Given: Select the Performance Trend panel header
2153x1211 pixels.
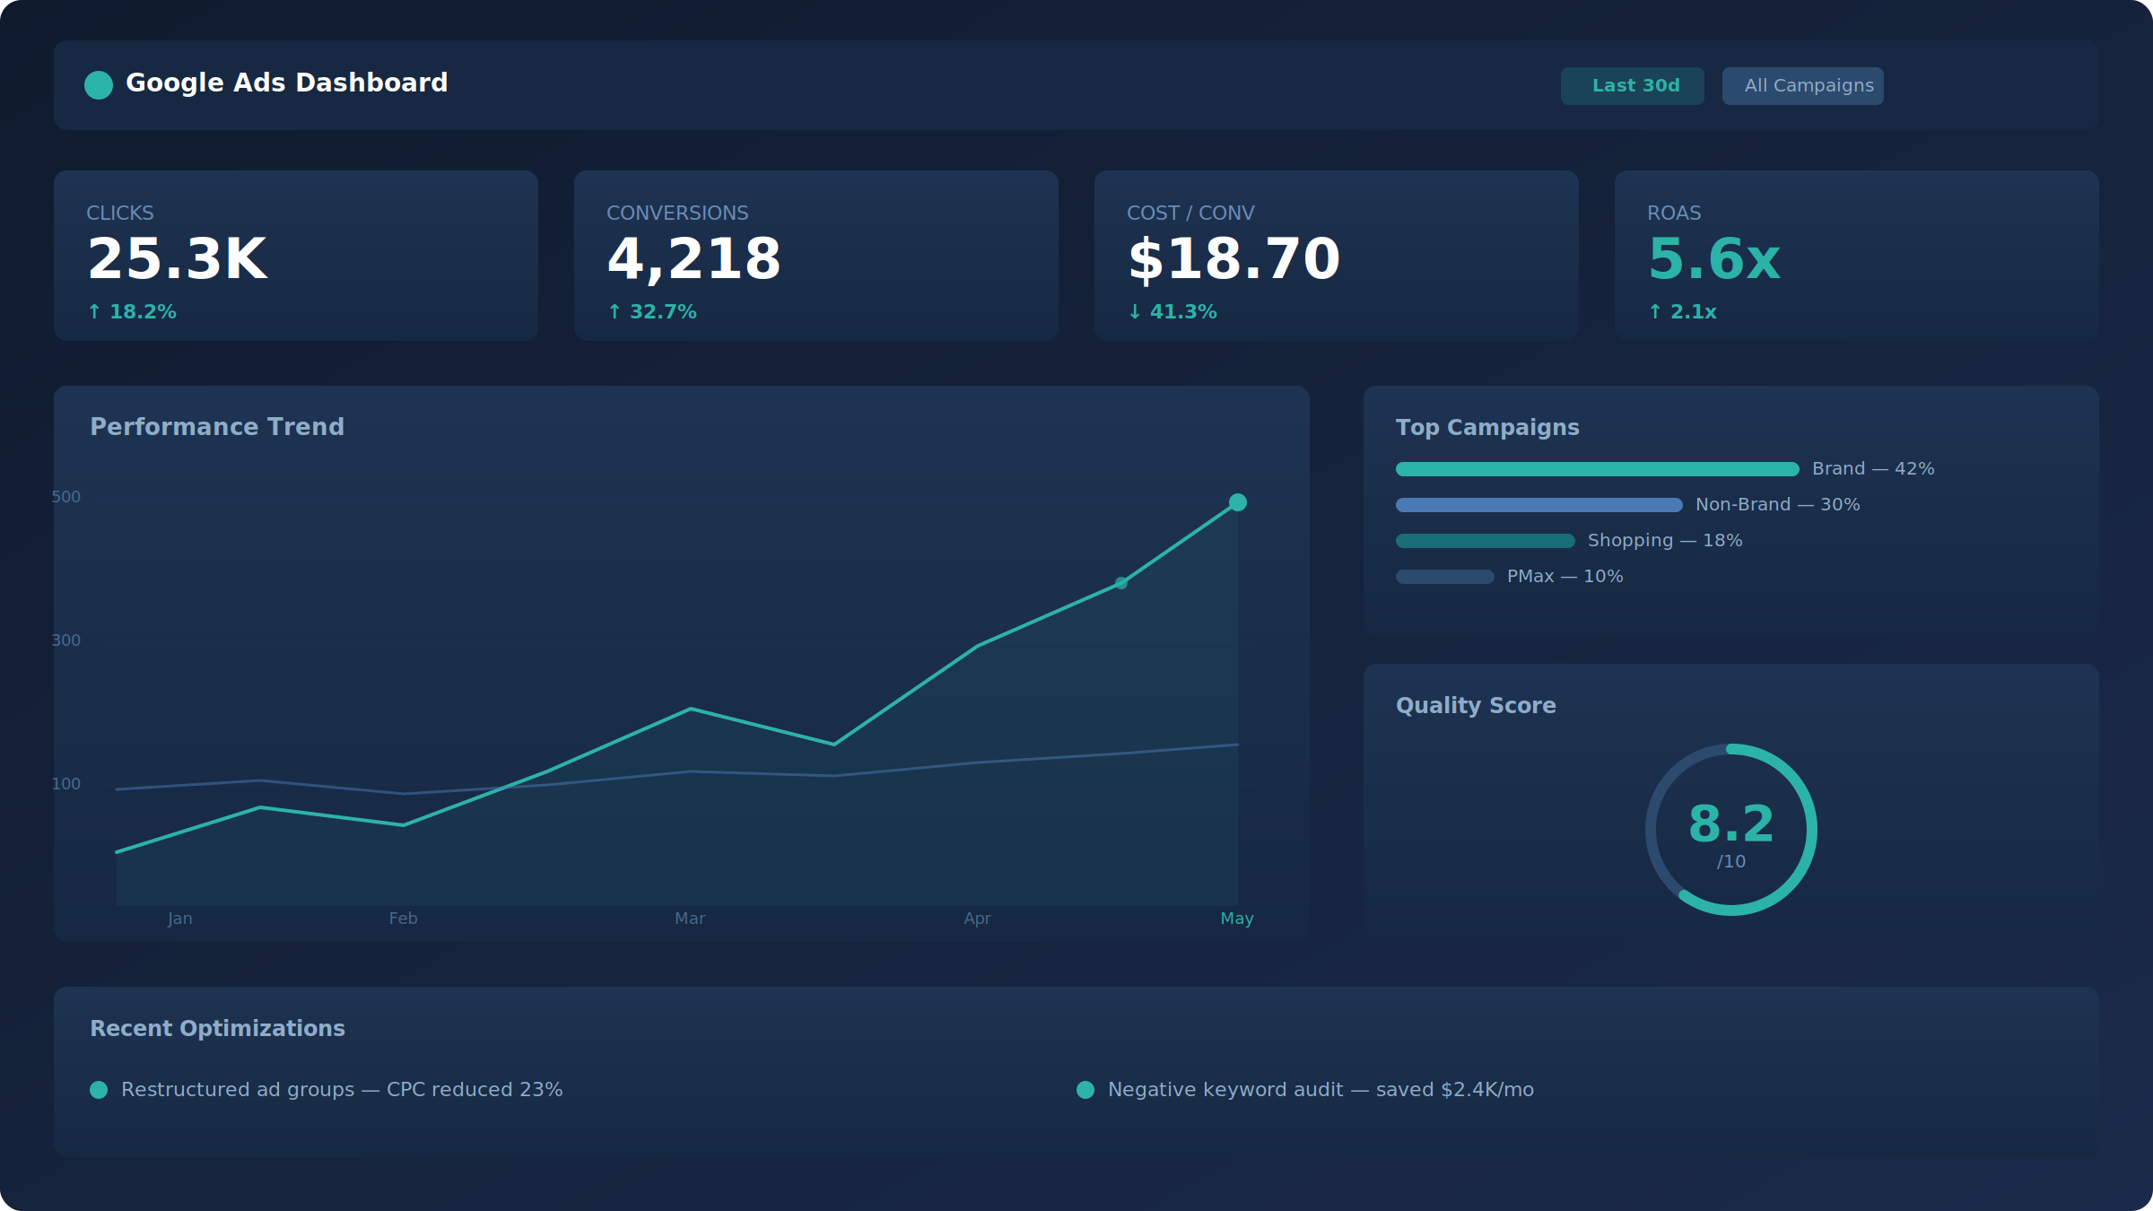Looking at the screenshot, I should tap(217, 427).
